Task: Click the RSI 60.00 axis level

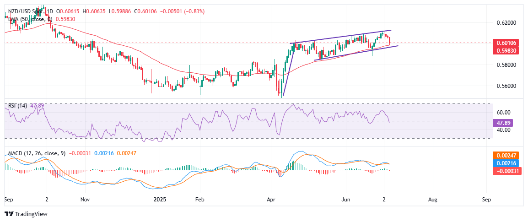Action: (504, 112)
